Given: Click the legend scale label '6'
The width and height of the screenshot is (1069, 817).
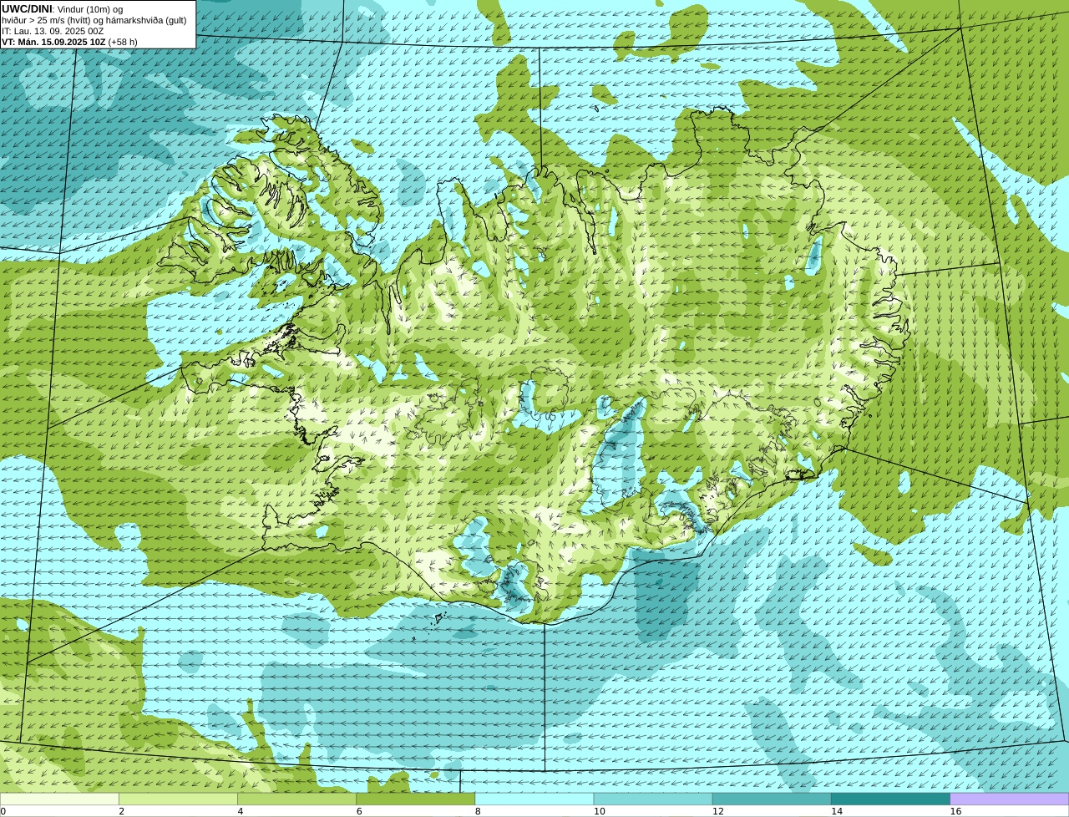Looking at the screenshot, I should tap(359, 811).
